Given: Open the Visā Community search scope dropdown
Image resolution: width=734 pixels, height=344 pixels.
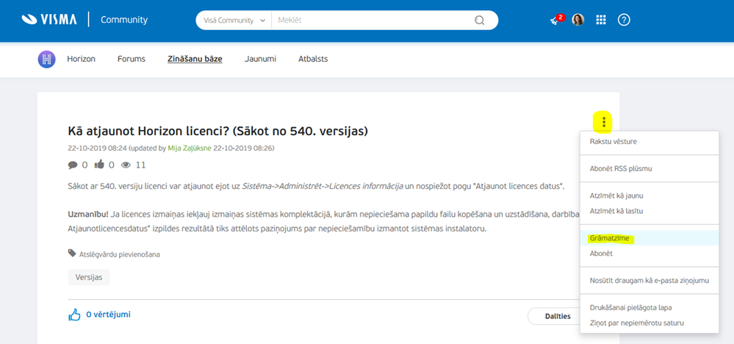Looking at the screenshot, I should [x=234, y=21].
